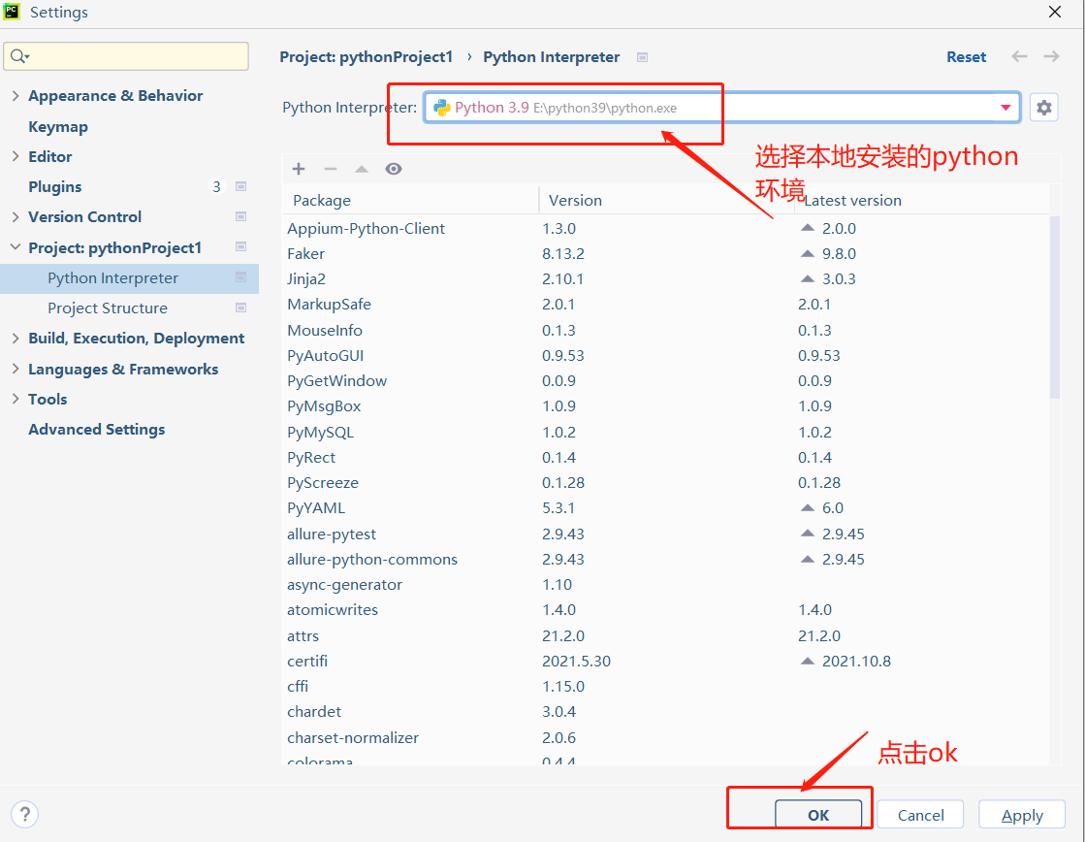This screenshot has height=842, width=1085.
Task: Select the chardet package row
Action: (666, 711)
